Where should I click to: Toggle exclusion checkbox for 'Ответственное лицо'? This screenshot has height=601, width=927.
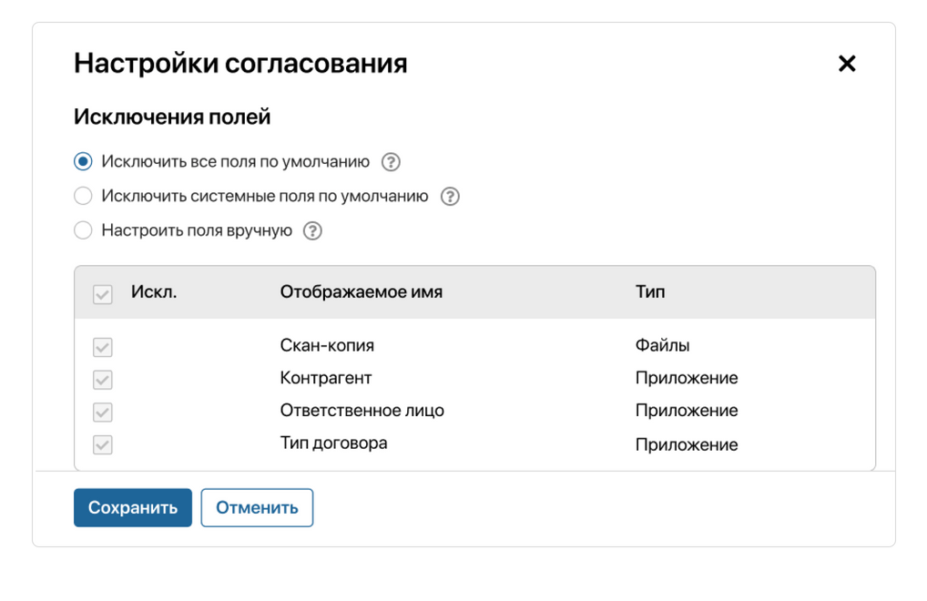click(101, 412)
